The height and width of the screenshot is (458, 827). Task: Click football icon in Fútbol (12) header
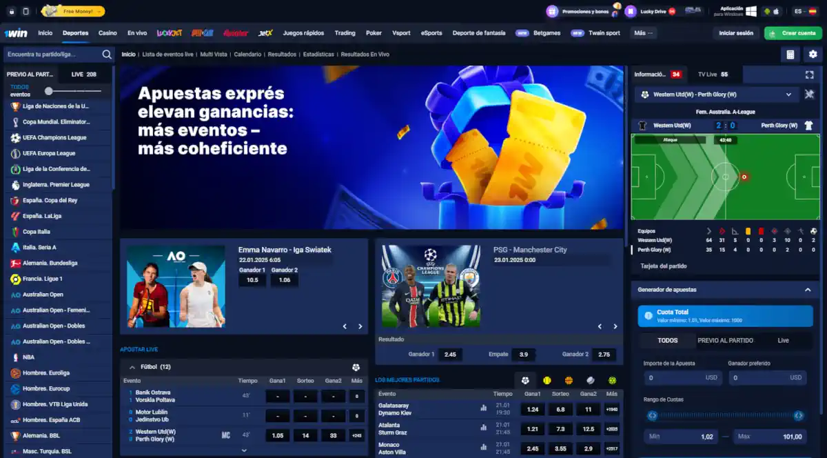click(x=356, y=367)
